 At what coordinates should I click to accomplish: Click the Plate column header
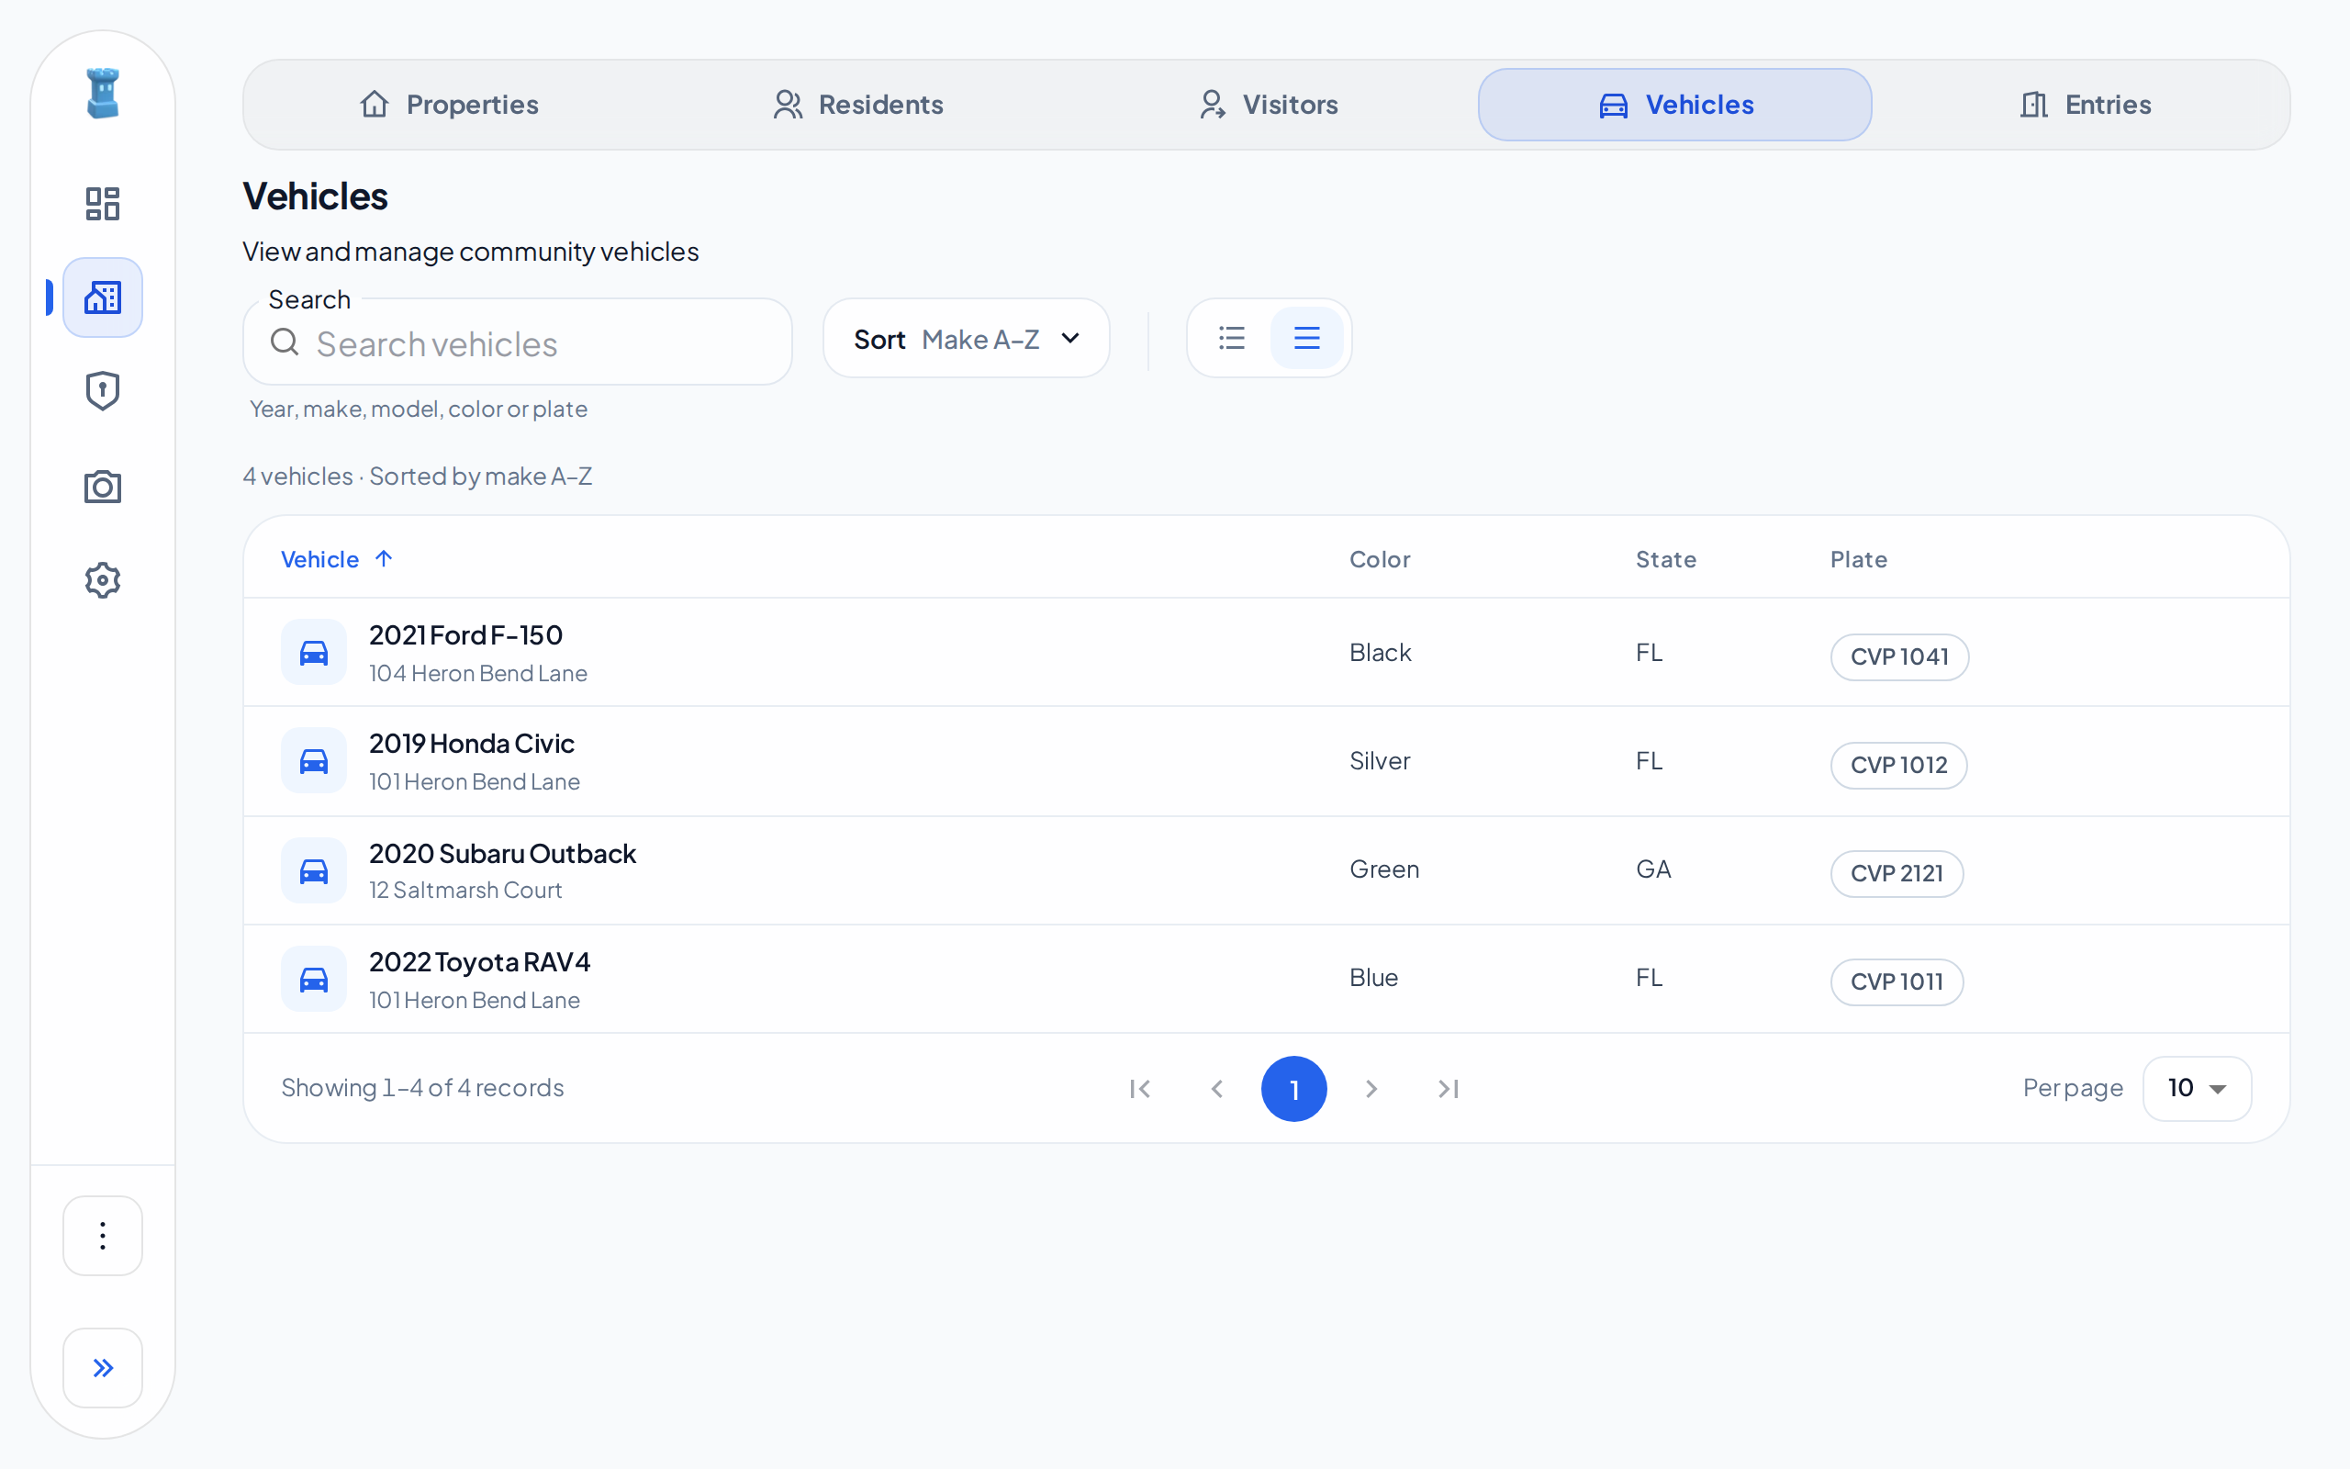click(x=1859, y=560)
